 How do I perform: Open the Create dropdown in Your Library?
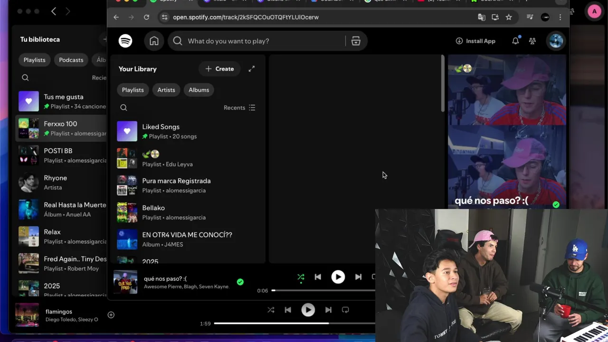219,69
